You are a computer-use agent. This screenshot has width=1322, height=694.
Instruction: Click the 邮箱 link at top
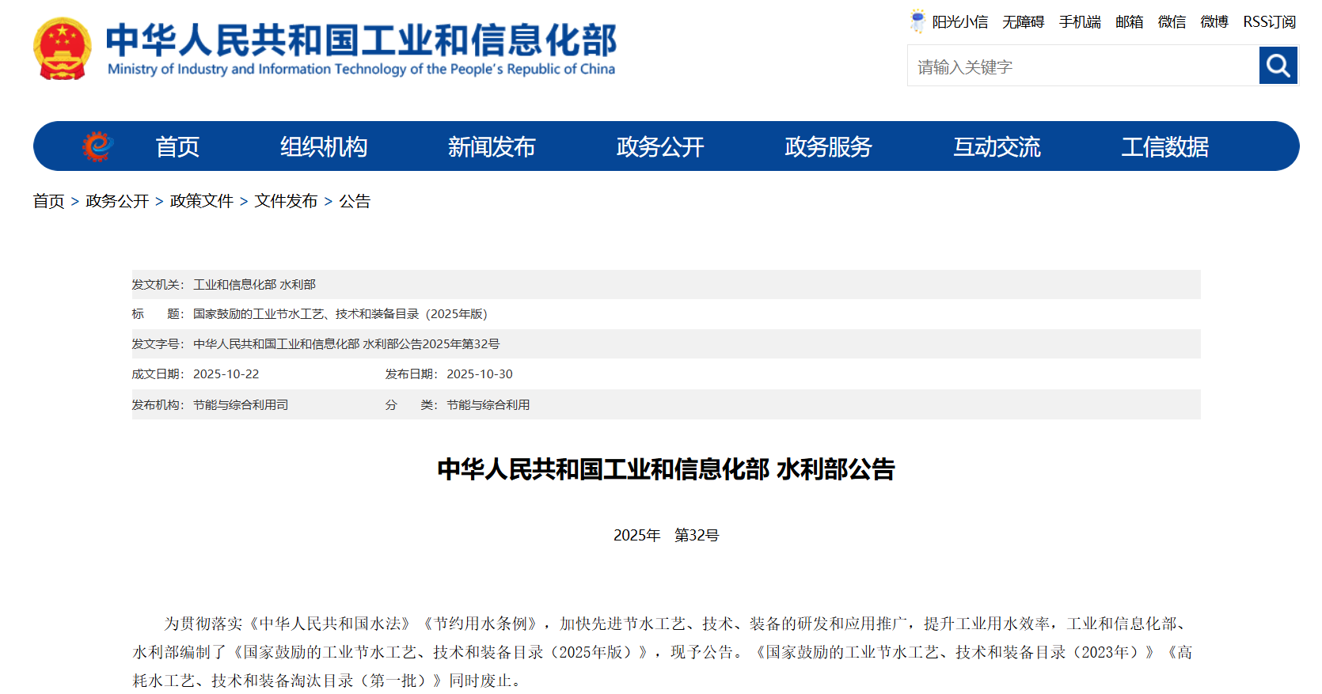[1129, 22]
